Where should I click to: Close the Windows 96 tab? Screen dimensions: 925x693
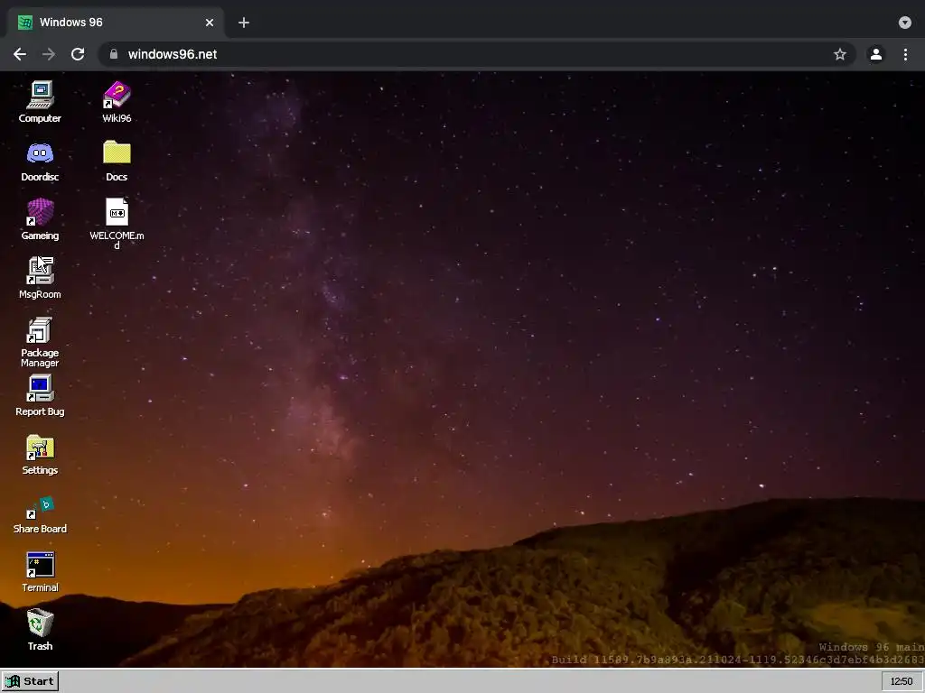click(x=210, y=23)
